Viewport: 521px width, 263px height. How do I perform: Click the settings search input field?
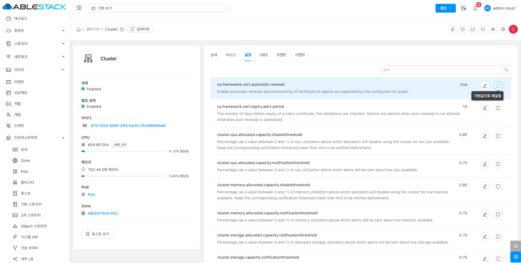coord(440,70)
